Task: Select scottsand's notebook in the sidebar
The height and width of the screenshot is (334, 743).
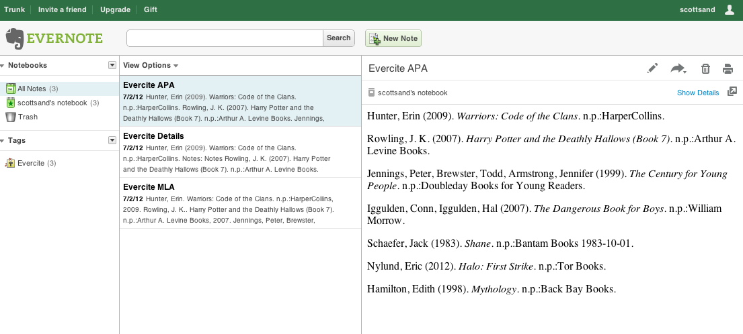Action: click(60, 103)
